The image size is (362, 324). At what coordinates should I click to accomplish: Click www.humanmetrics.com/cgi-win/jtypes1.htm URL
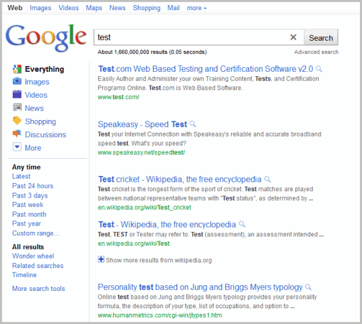(x=160, y=315)
